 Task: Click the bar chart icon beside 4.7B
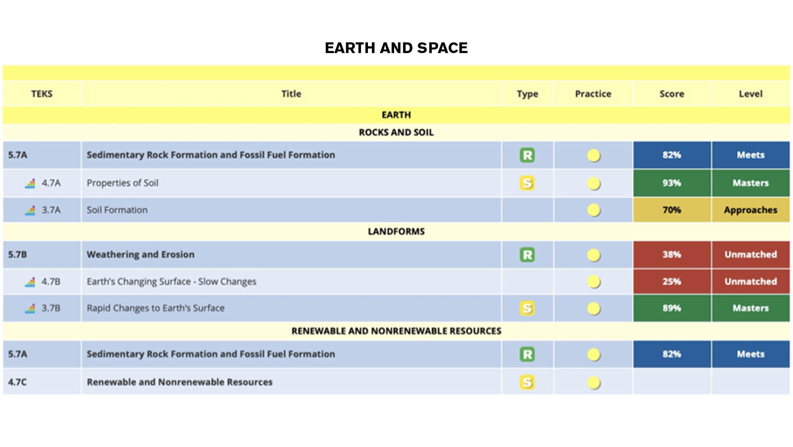pyautogui.click(x=30, y=282)
